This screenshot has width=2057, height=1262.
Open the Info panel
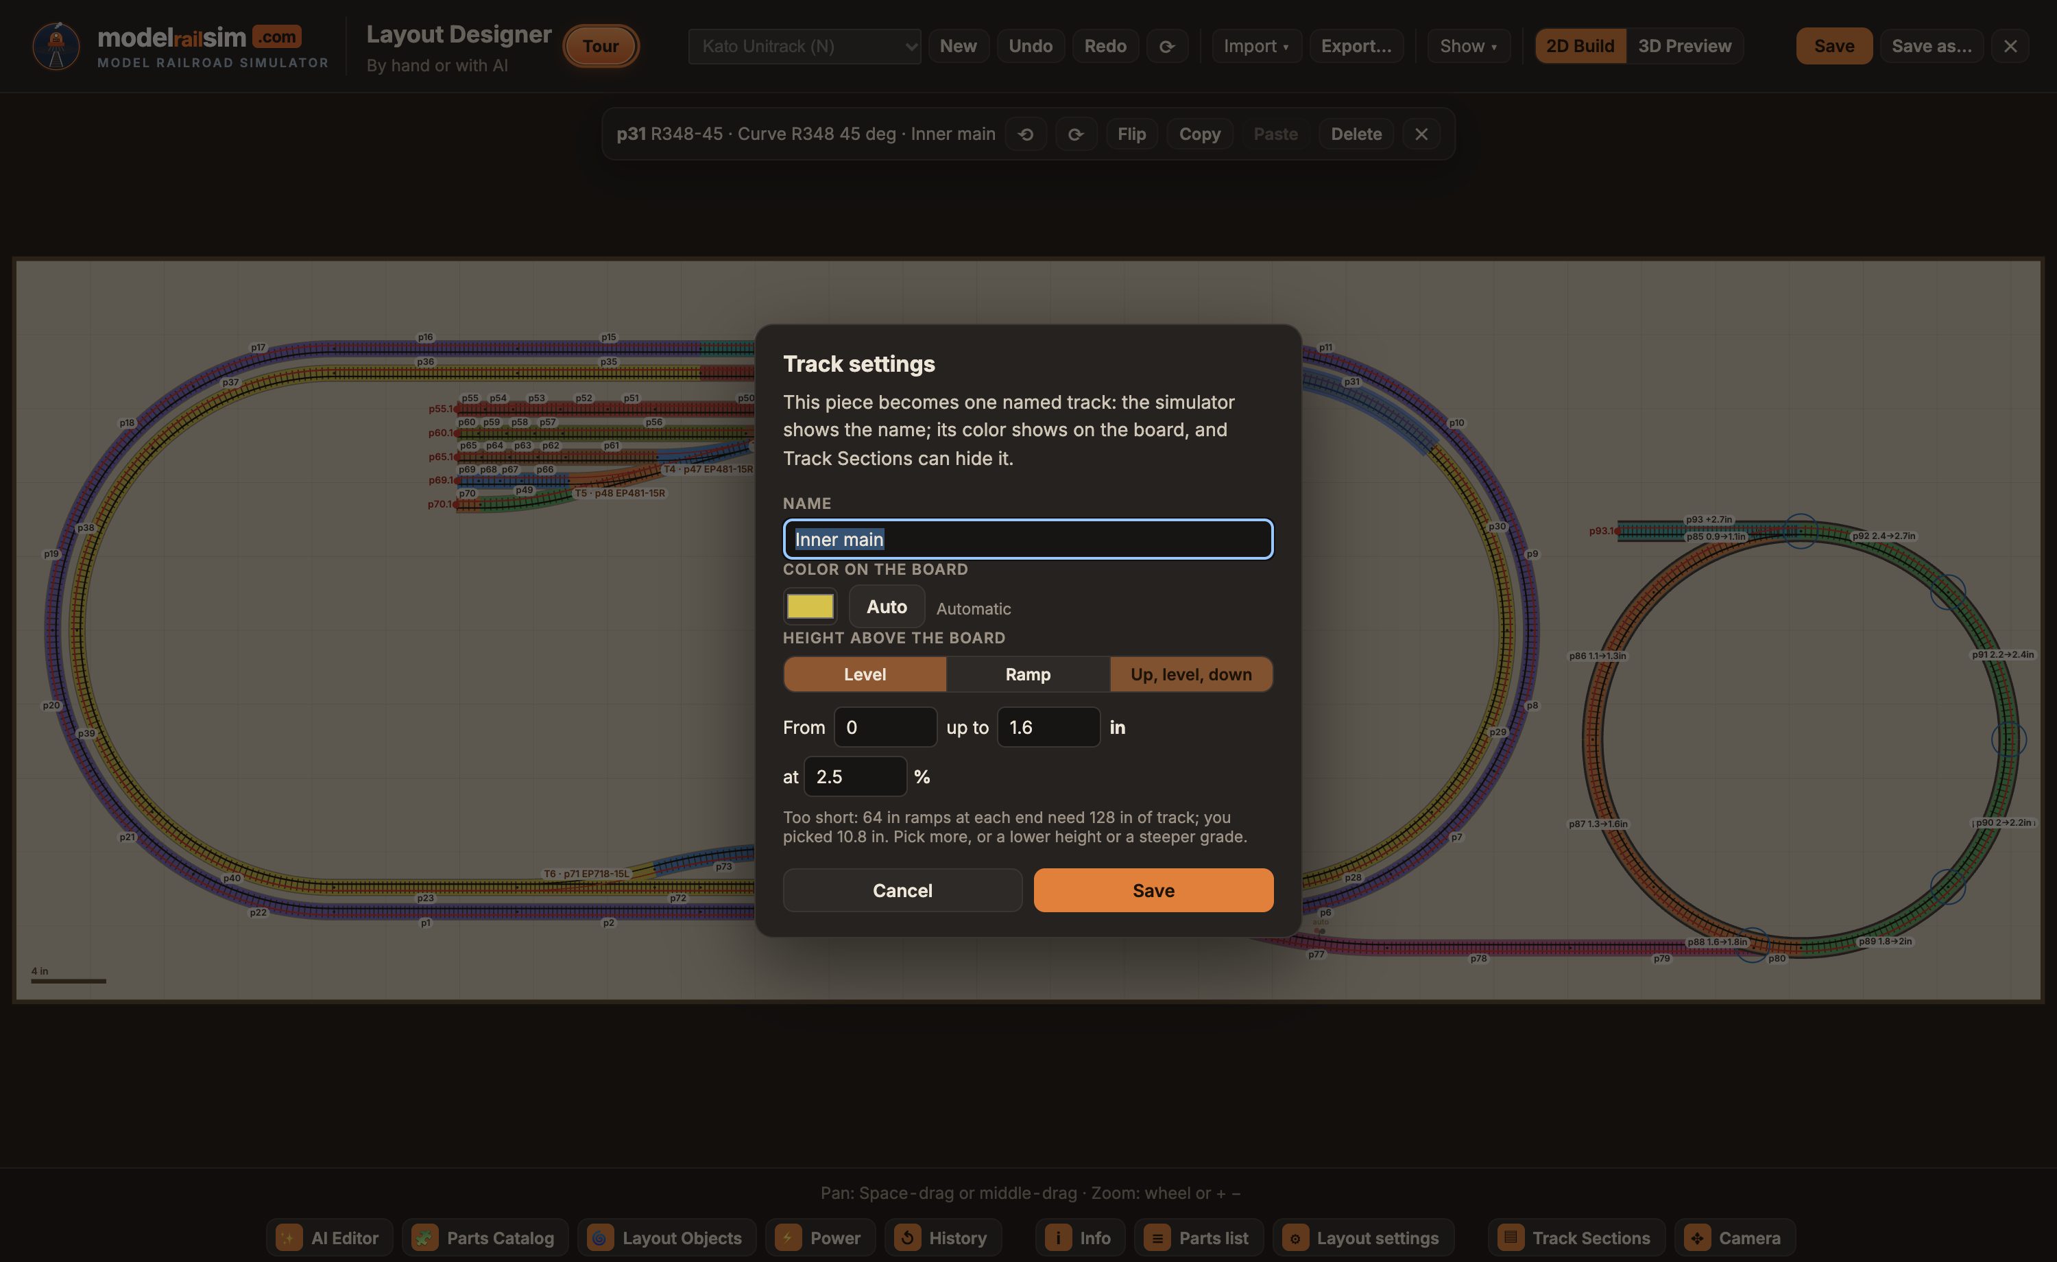(x=1080, y=1238)
